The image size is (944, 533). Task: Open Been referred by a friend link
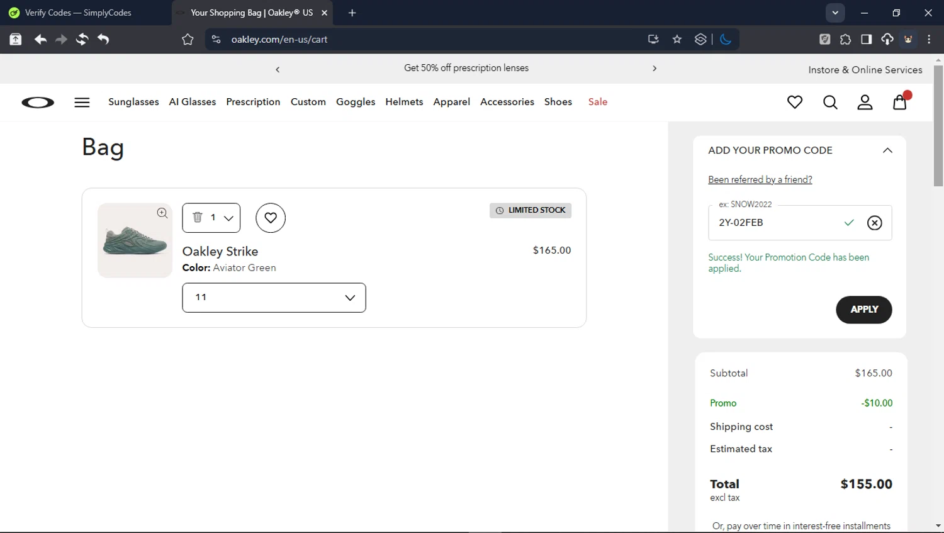(760, 180)
